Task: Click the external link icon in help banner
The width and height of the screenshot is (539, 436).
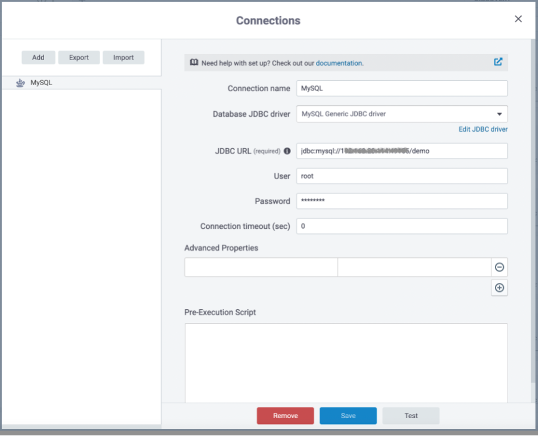Action: point(498,62)
